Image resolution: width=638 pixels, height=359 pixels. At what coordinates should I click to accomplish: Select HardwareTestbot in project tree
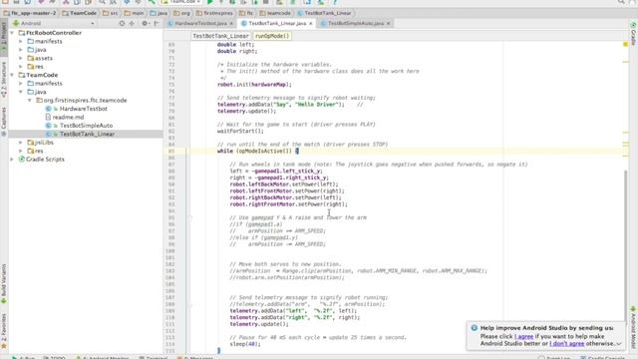click(x=84, y=109)
